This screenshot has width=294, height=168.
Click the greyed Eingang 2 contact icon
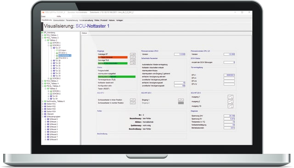pos(181,103)
